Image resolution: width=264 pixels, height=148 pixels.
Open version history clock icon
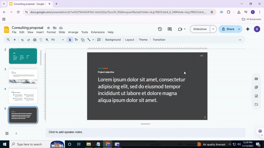(160, 29)
